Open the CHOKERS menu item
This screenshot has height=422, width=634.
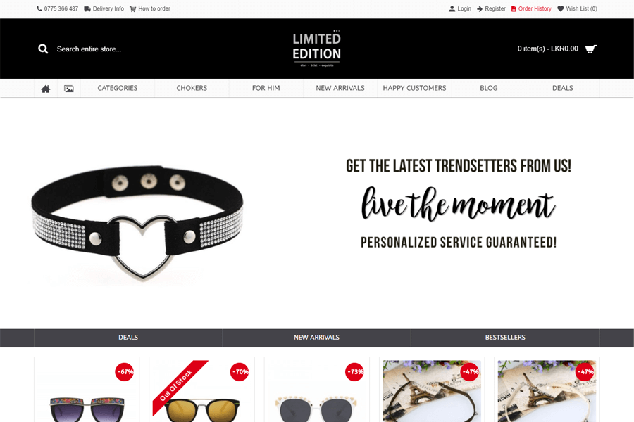(192, 88)
